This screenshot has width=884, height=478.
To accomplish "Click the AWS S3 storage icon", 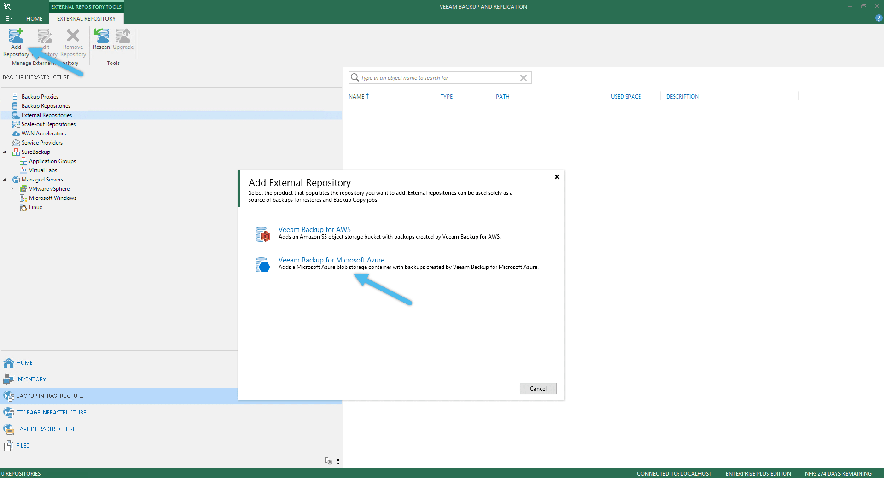I will click(262, 234).
